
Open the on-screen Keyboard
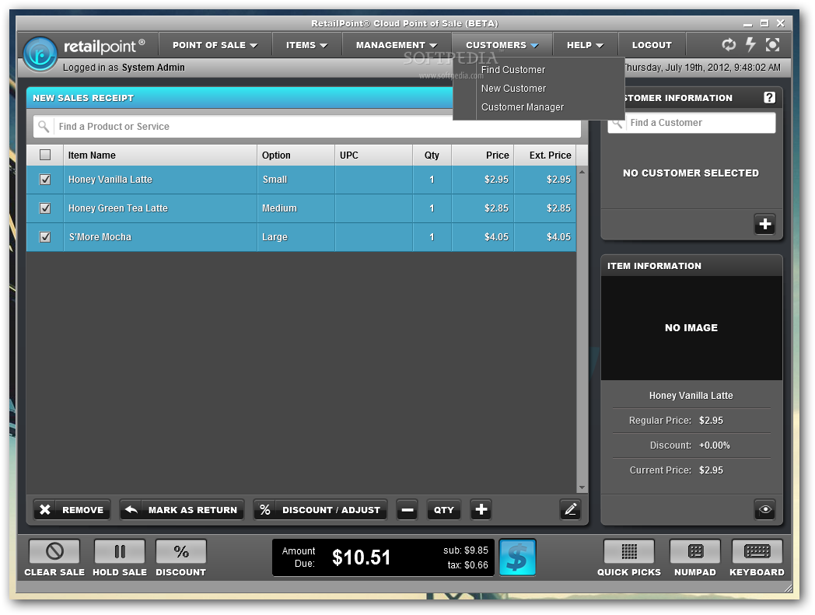(757, 551)
